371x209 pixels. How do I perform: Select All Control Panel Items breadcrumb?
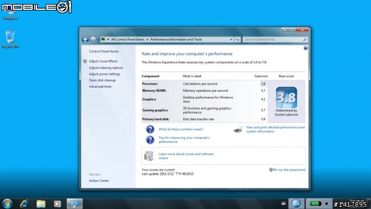point(128,39)
